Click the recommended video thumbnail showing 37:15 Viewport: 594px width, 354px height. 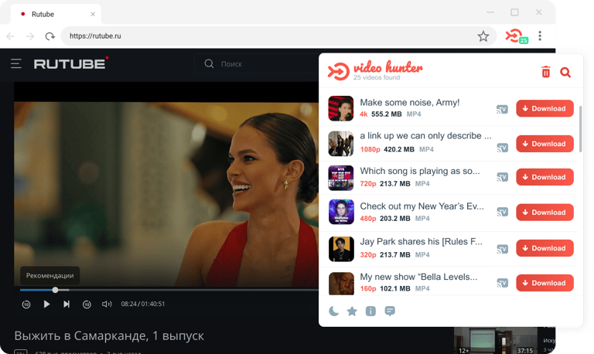[496, 340]
